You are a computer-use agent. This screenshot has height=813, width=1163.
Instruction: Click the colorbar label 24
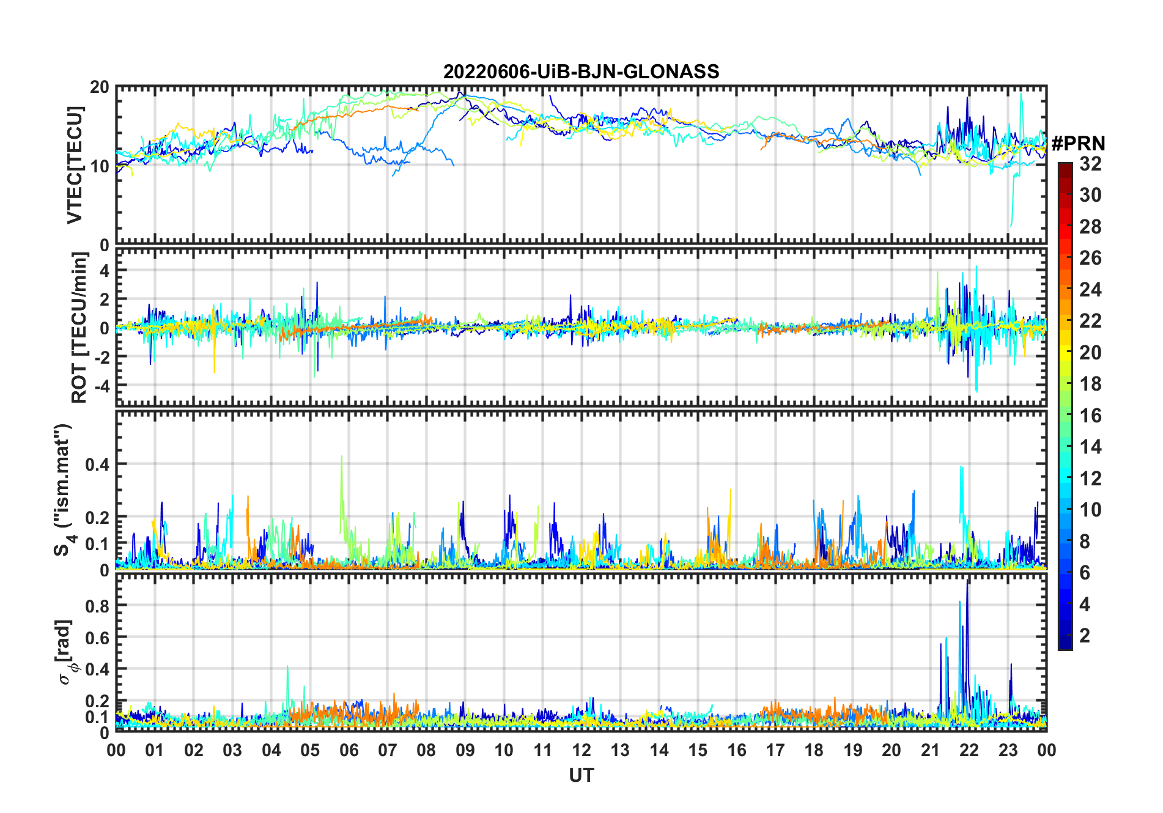pos(1090,290)
